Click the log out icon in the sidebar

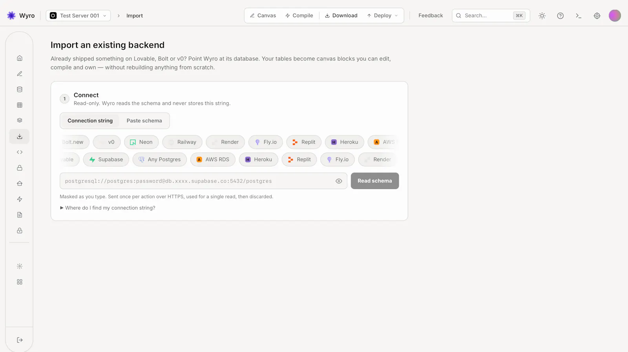click(x=20, y=340)
